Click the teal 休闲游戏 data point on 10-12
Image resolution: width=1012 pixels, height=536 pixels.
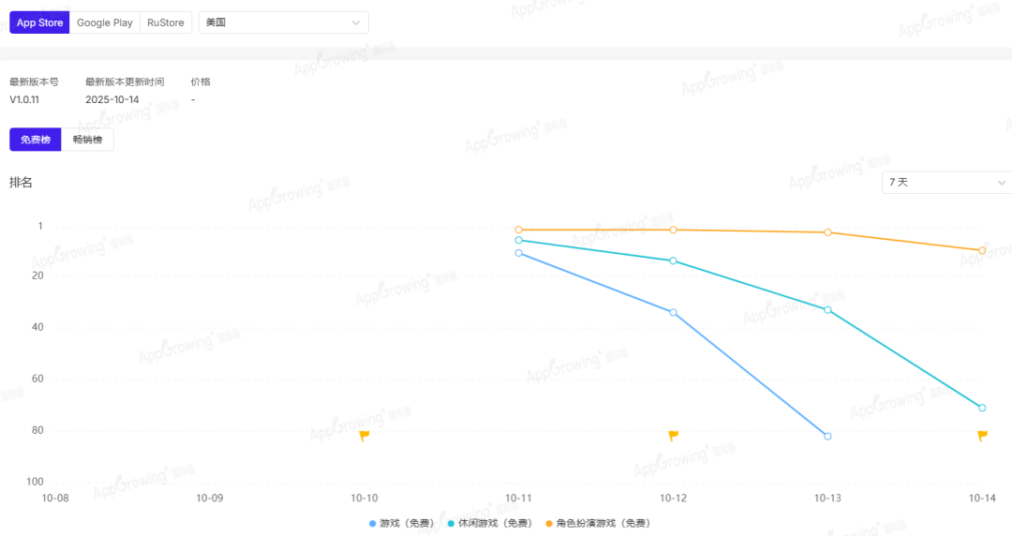click(673, 261)
